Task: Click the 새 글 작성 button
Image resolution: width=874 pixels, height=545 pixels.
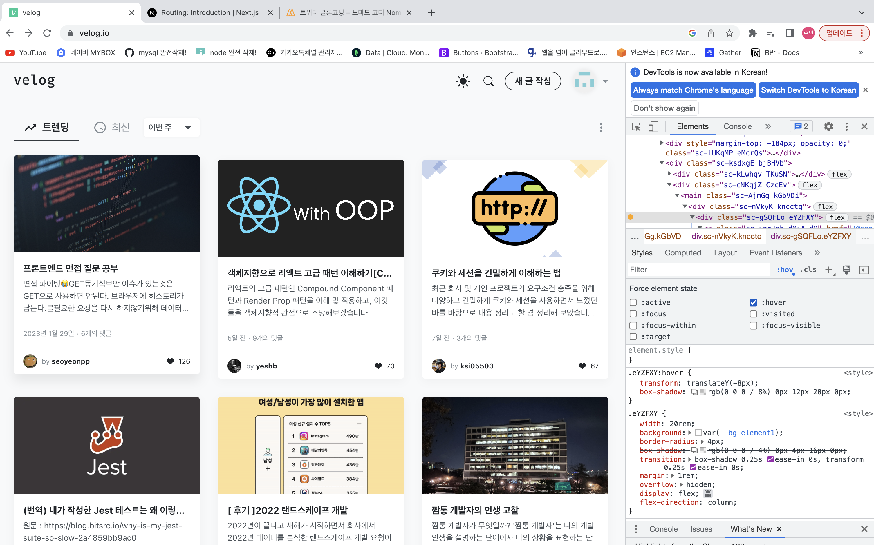Action: (x=532, y=81)
